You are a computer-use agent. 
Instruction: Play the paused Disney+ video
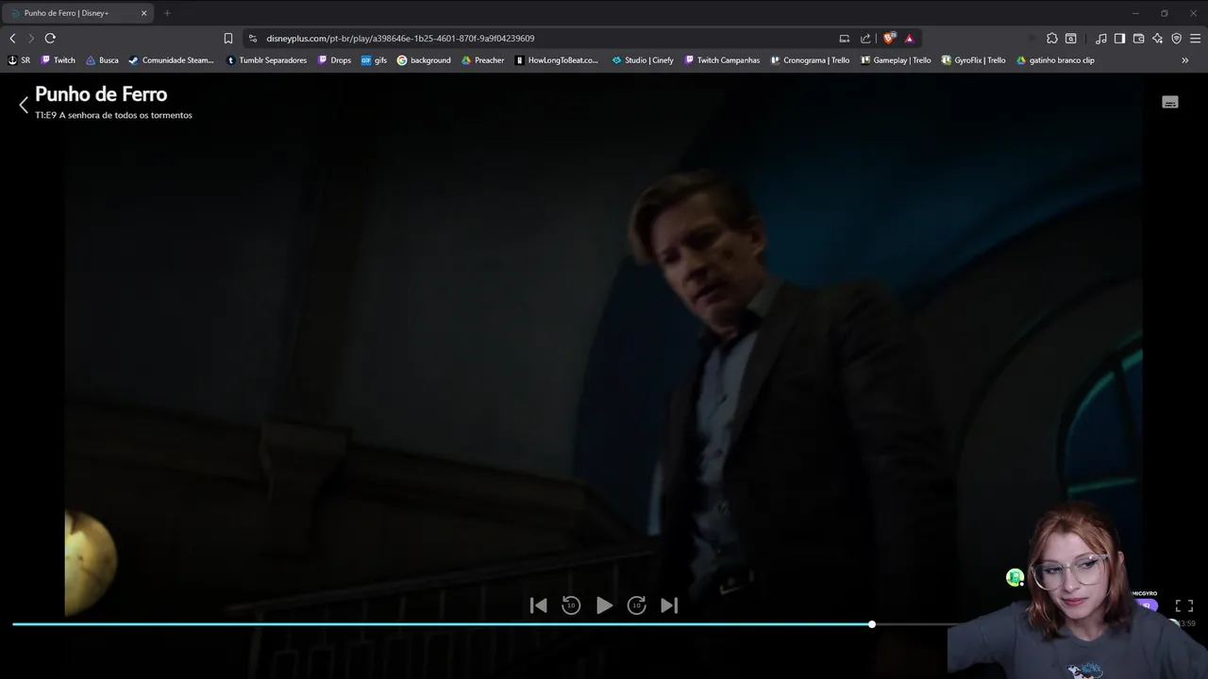(x=604, y=605)
